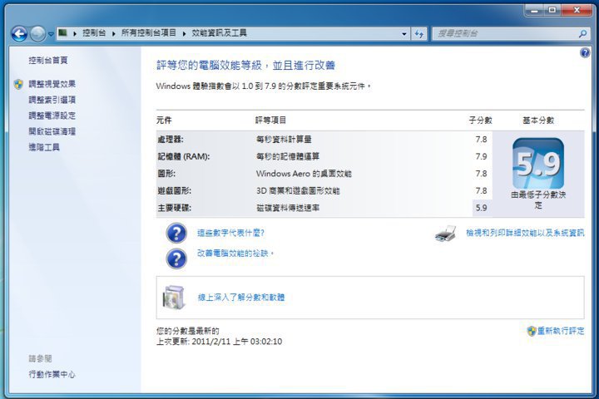Click the Control Panel icon in address bar
This screenshot has height=399, width=599.
[x=62, y=33]
